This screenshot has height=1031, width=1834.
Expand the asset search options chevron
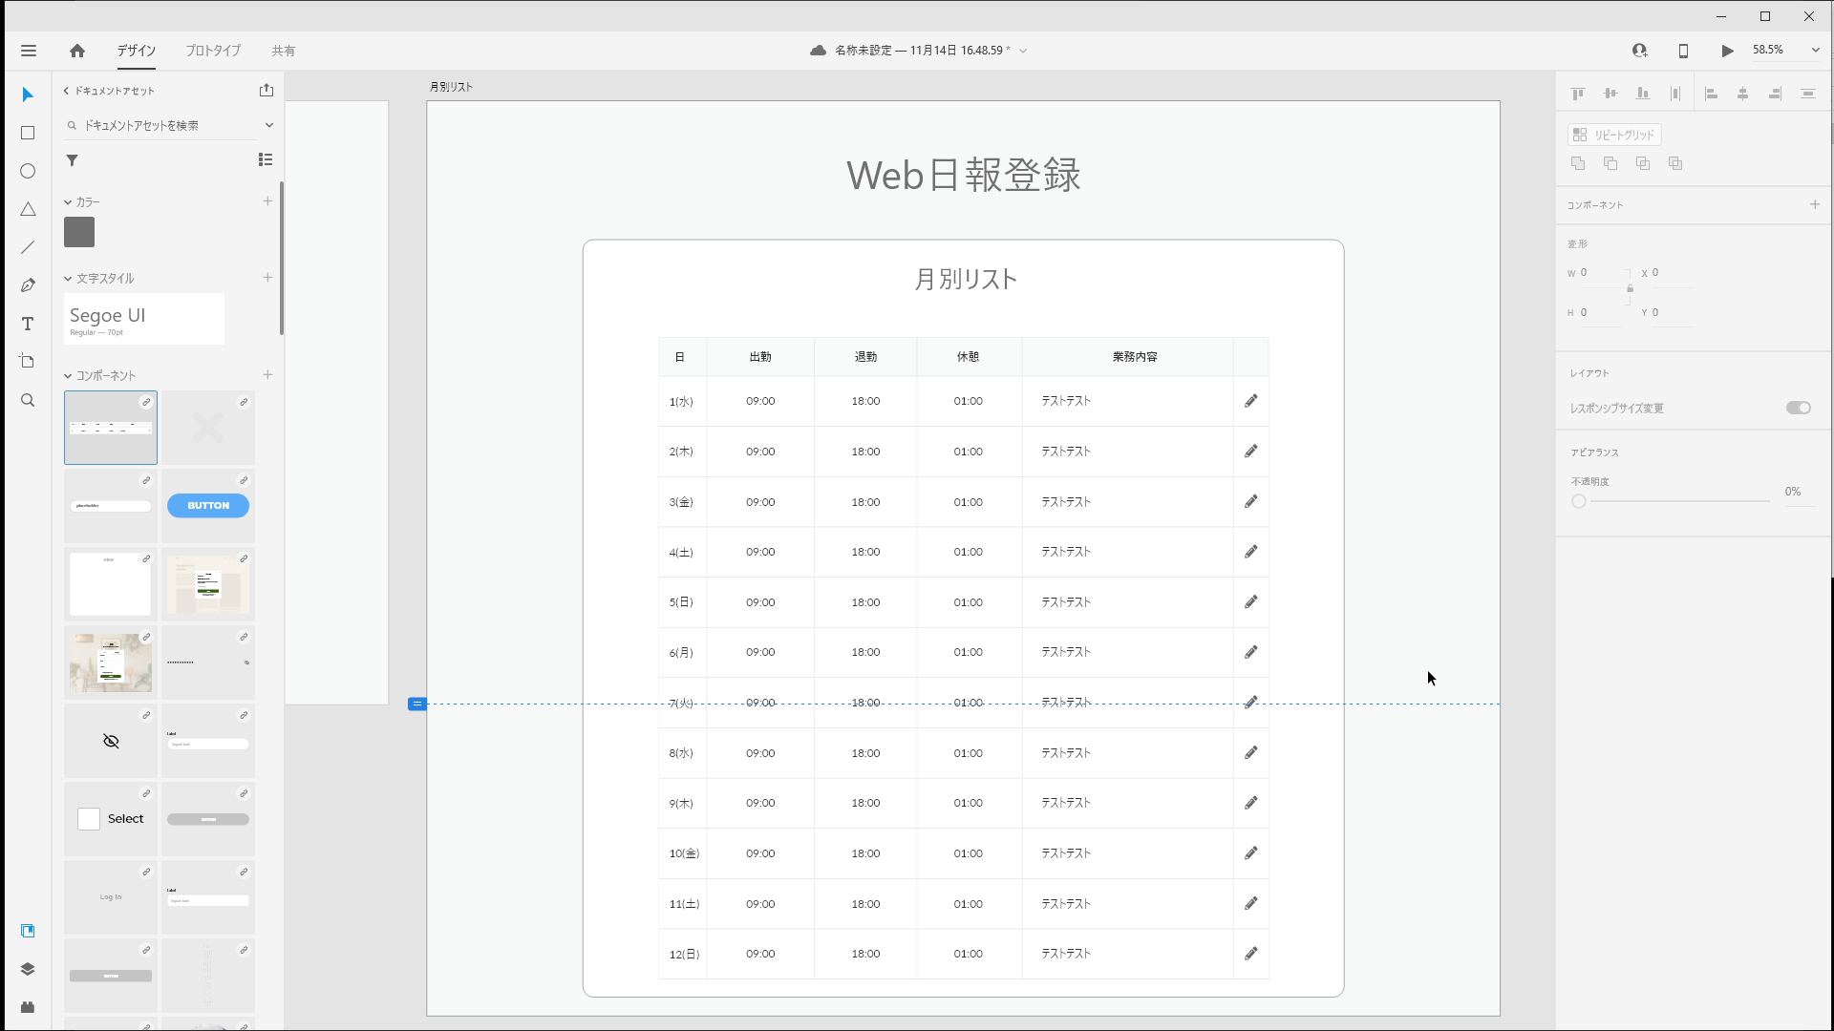click(x=268, y=125)
